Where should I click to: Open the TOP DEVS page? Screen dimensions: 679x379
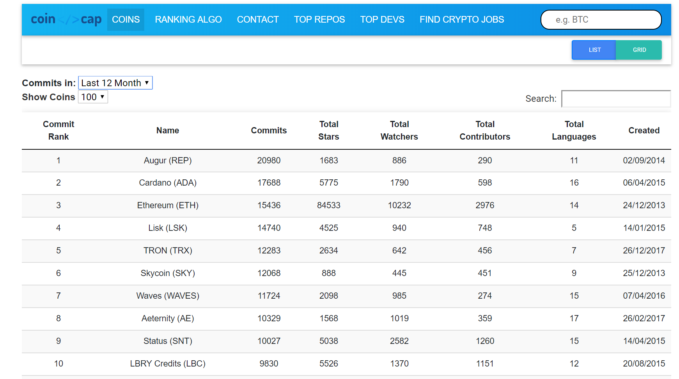[x=382, y=19]
